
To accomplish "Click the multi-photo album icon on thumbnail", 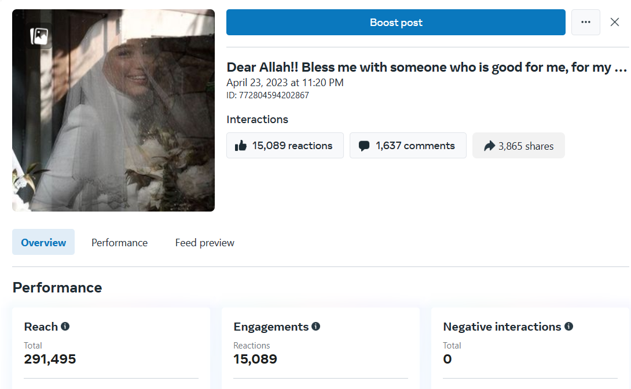I will coord(40,37).
